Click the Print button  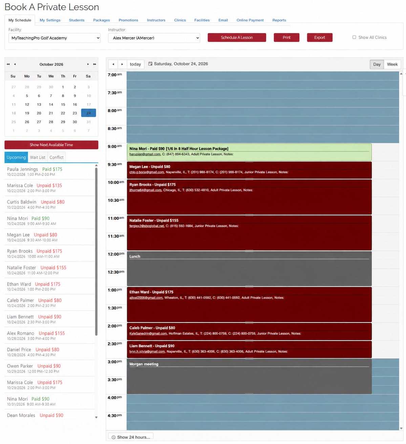(x=286, y=38)
